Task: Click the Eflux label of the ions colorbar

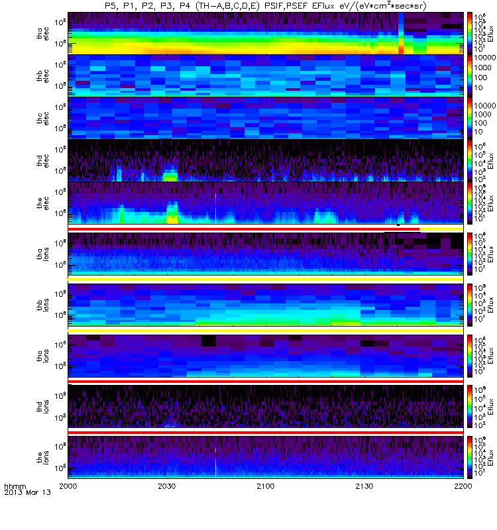Action: click(x=490, y=457)
